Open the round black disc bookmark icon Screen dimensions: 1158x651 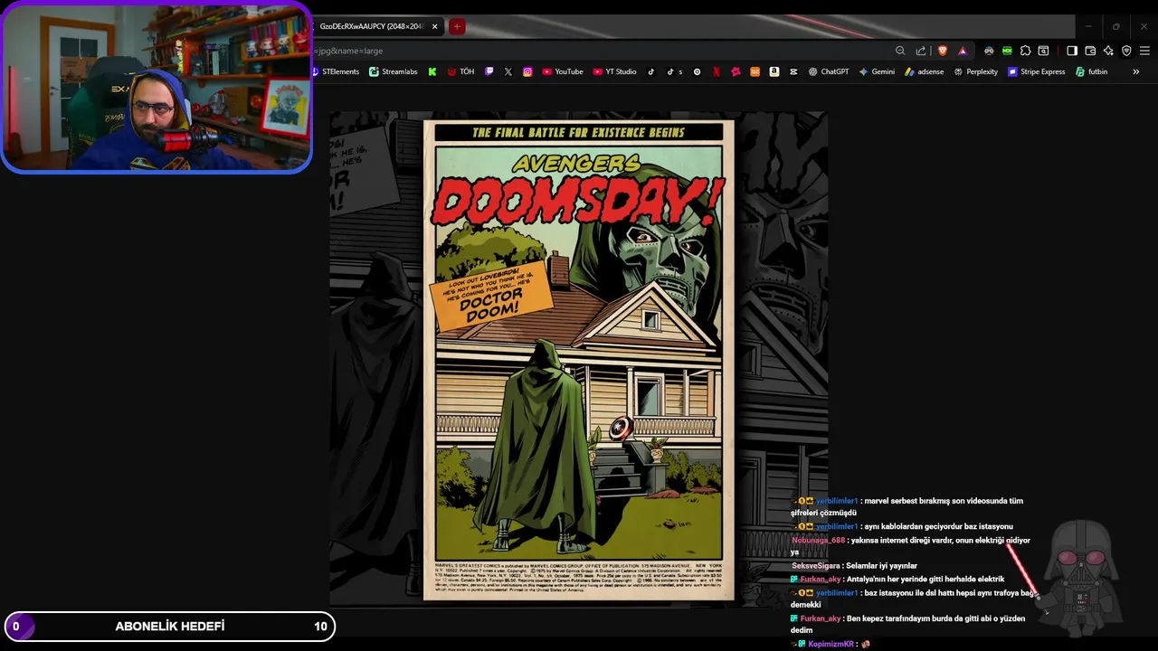tap(697, 71)
